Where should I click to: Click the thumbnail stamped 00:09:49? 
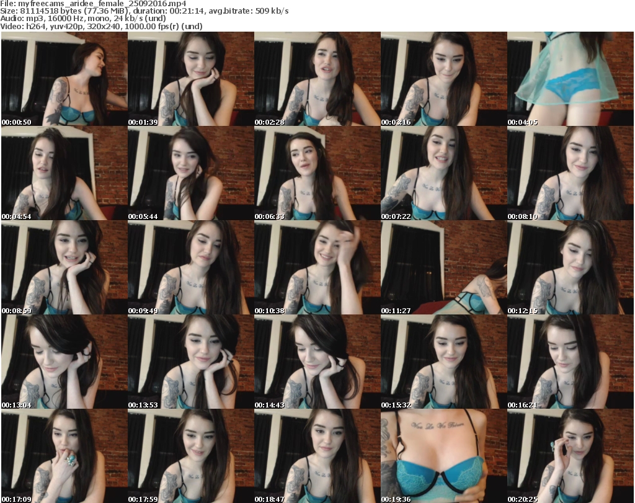click(191, 267)
